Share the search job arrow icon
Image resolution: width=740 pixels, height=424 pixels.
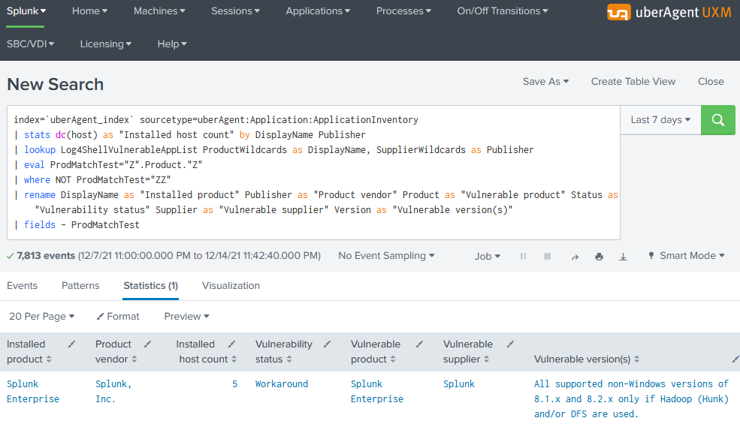(575, 257)
